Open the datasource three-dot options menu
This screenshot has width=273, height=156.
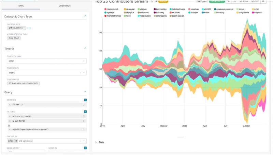pyautogui.click(x=29, y=28)
